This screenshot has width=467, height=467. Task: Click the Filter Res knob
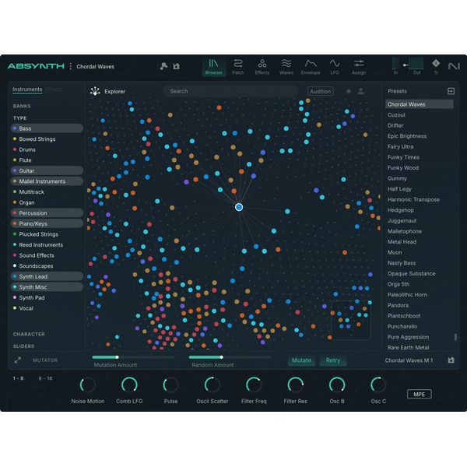tap(295, 384)
